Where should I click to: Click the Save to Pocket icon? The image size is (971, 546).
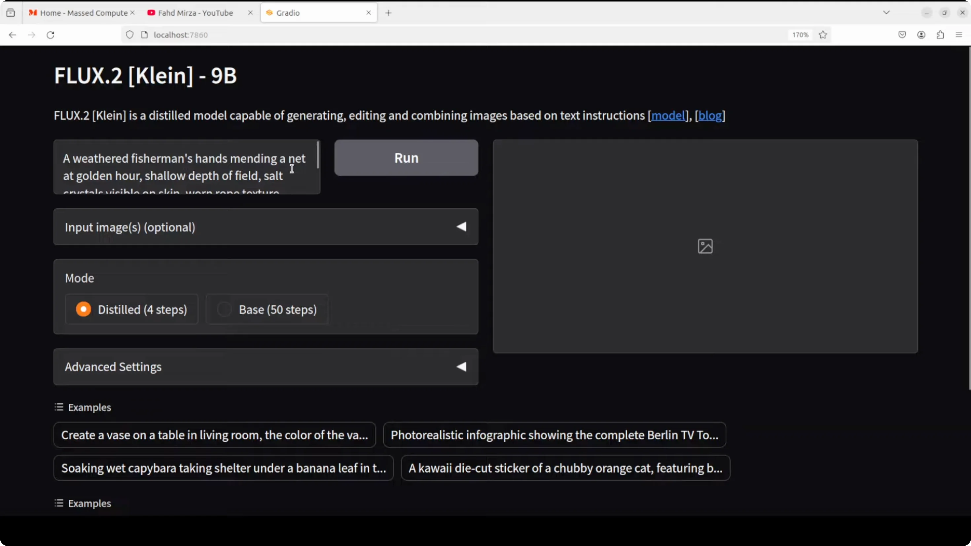point(902,35)
